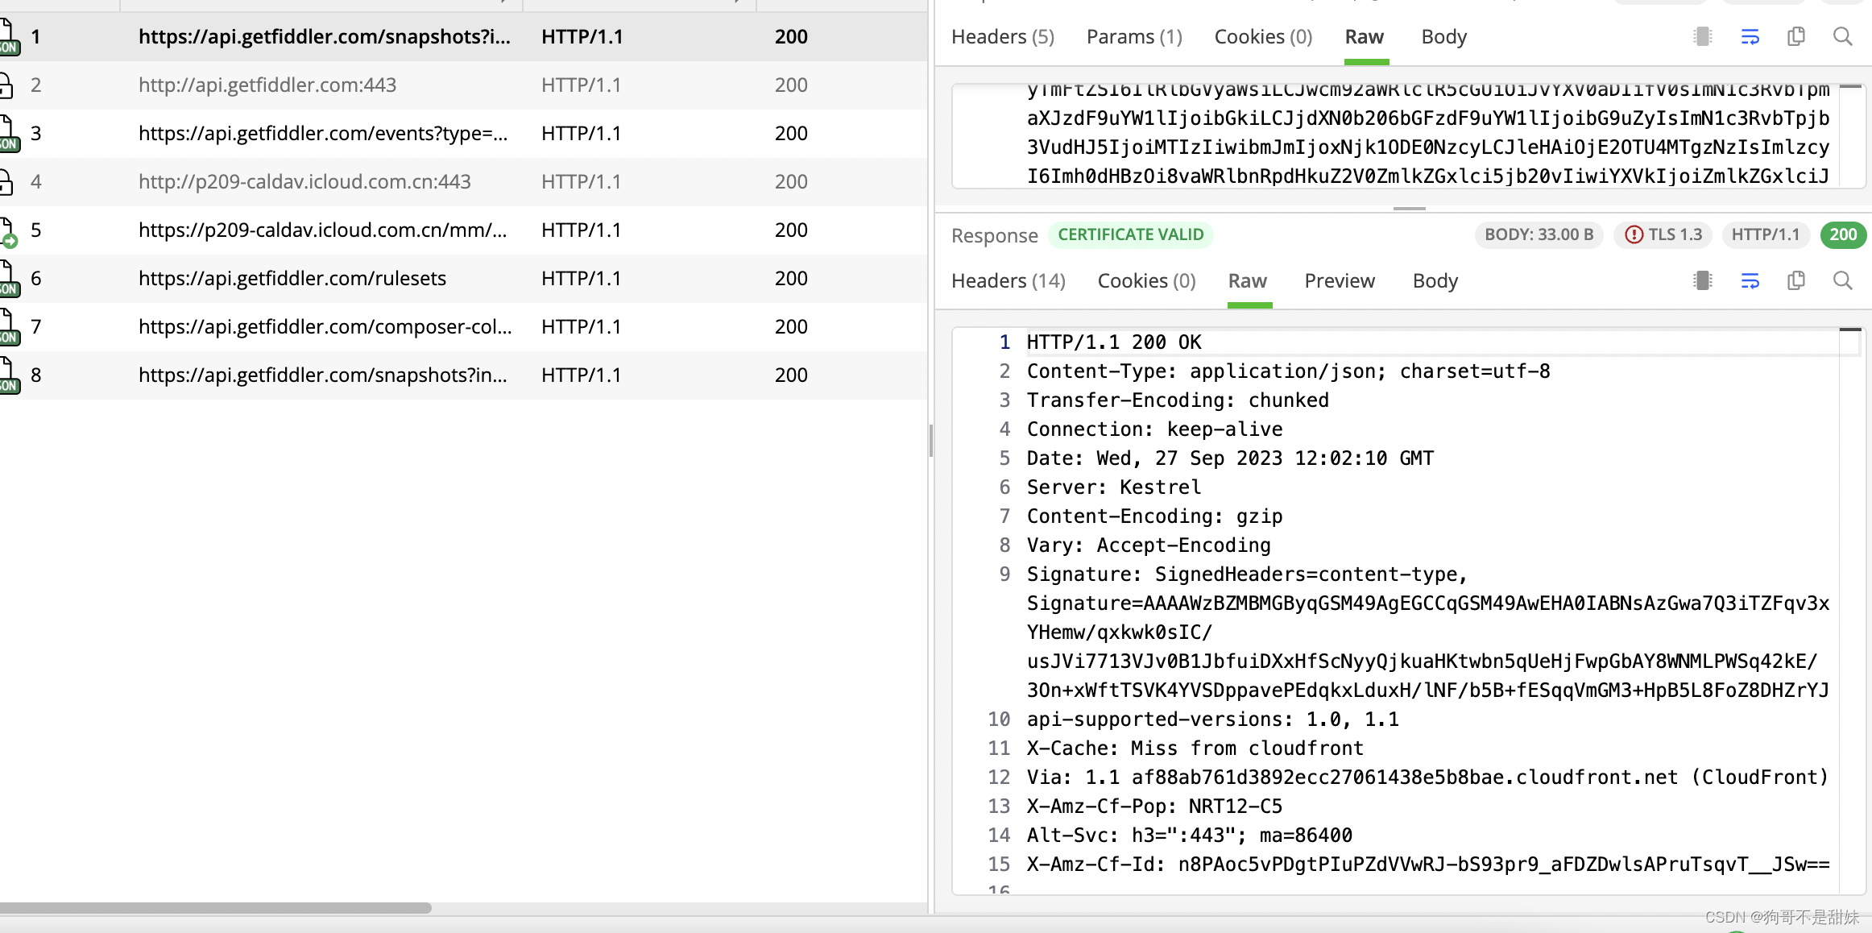Open search in the request inspector
Screen dimensions: 1872x933
pyautogui.click(x=1842, y=37)
